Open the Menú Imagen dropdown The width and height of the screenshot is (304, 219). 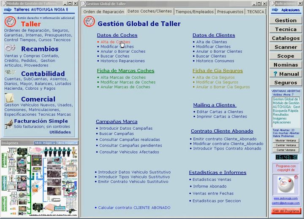click(67, 143)
